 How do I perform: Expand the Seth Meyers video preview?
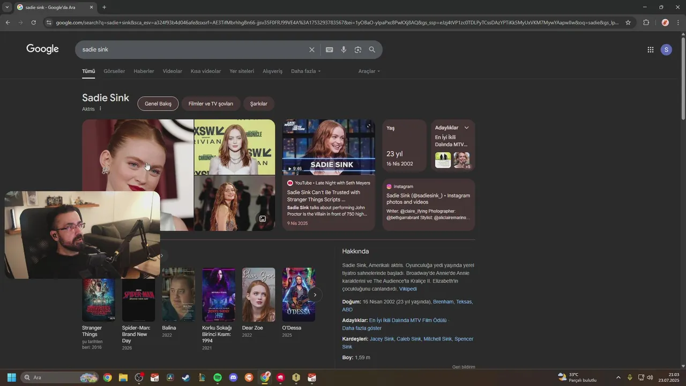point(368,126)
